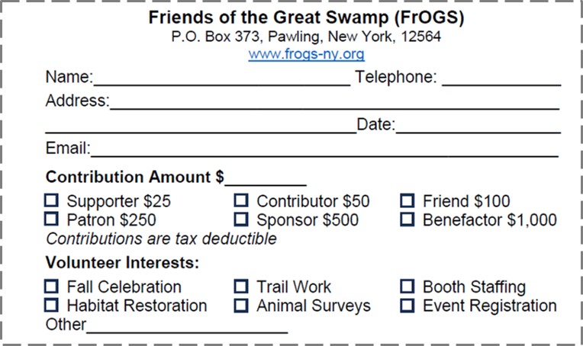Click the Address input line
The height and width of the screenshot is (346, 583).
coord(335,102)
